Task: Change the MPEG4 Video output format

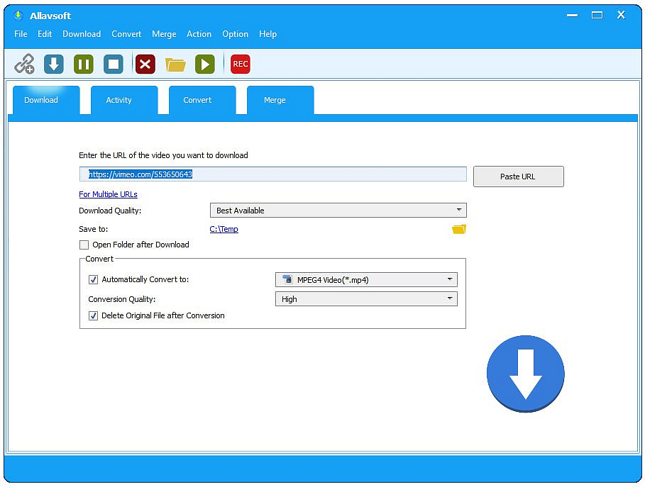Action: pyautogui.click(x=449, y=279)
